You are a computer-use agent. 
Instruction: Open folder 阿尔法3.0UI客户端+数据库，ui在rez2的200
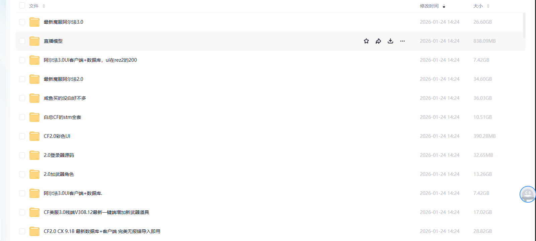[x=90, y=60]
